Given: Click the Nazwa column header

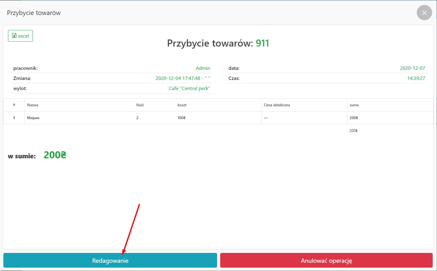Looking at the screenshot, I should point(33,105).
